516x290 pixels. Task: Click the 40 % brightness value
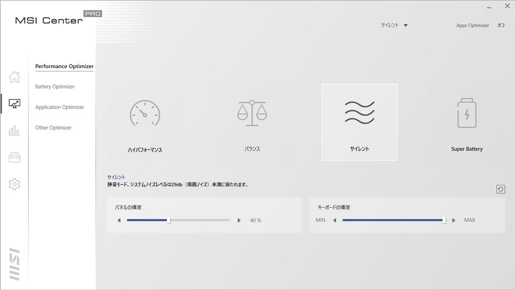click(255, 221)
